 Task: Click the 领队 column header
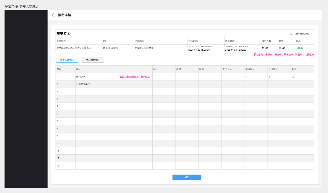coord(155,70)
